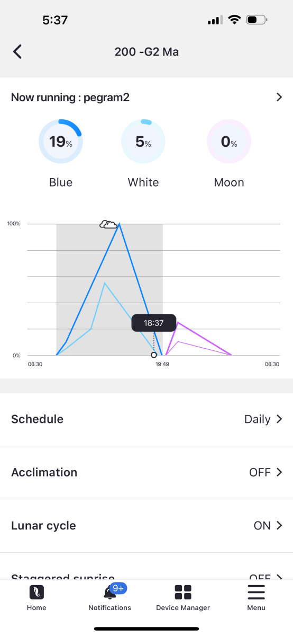Tap the Wi-Fi status icon

tap(233, 20)
